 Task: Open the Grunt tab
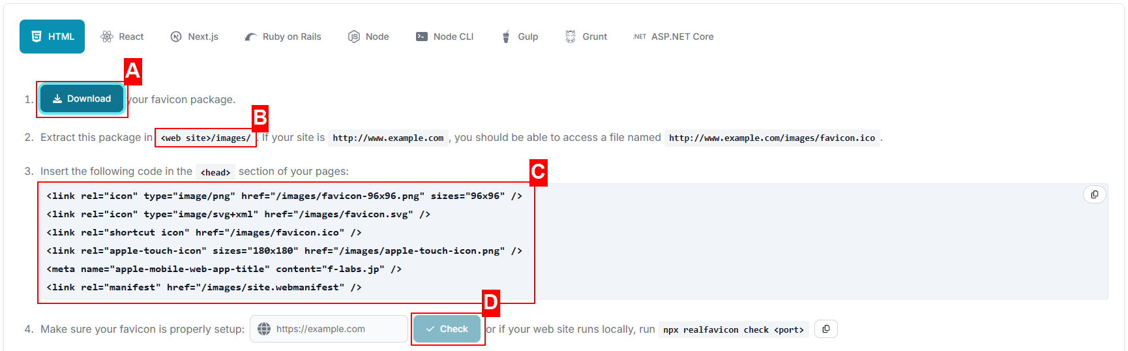click(586, 37)
